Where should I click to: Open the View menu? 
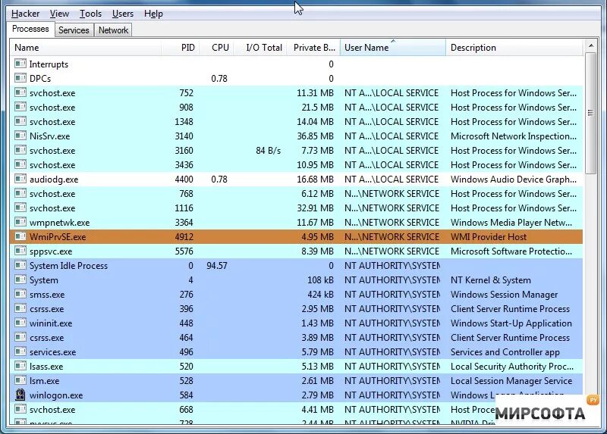59,14
